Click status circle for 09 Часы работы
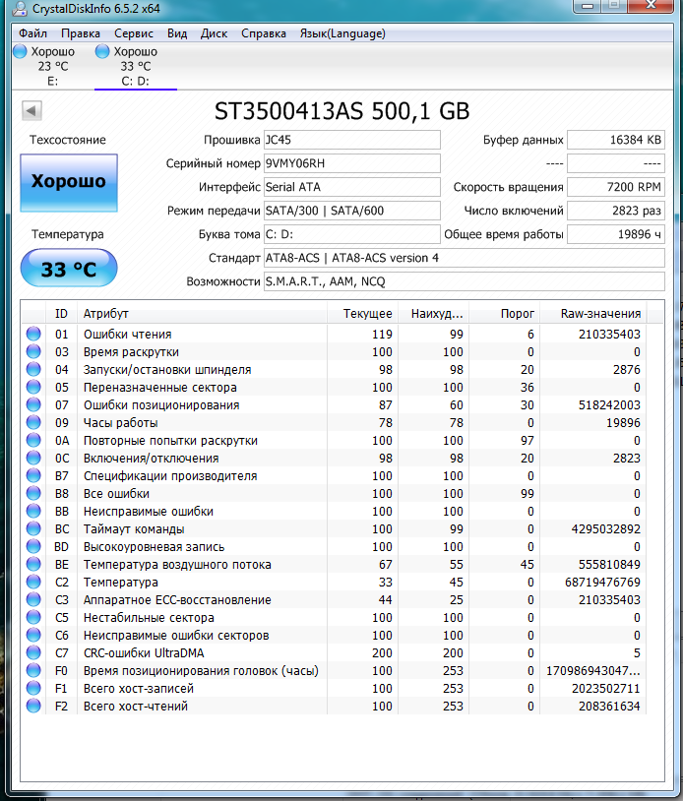The height and width of the screenshot is (801, 683). tap(33, 422)
